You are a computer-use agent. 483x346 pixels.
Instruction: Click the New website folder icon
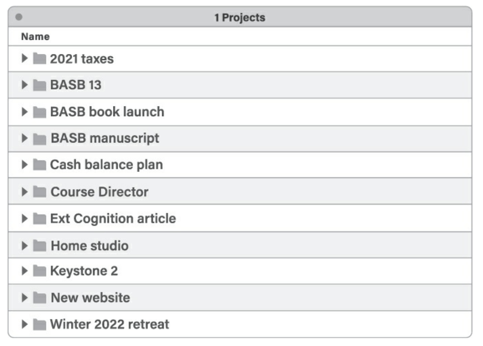[x=39, y=298]
